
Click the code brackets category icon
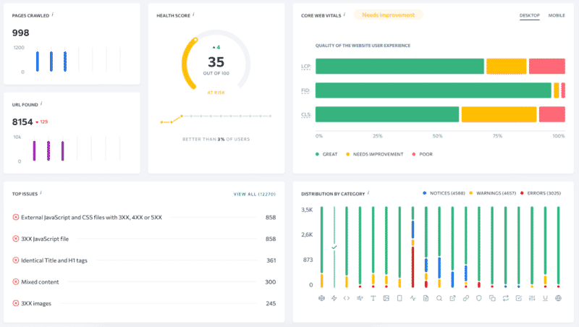pos(347,298)
